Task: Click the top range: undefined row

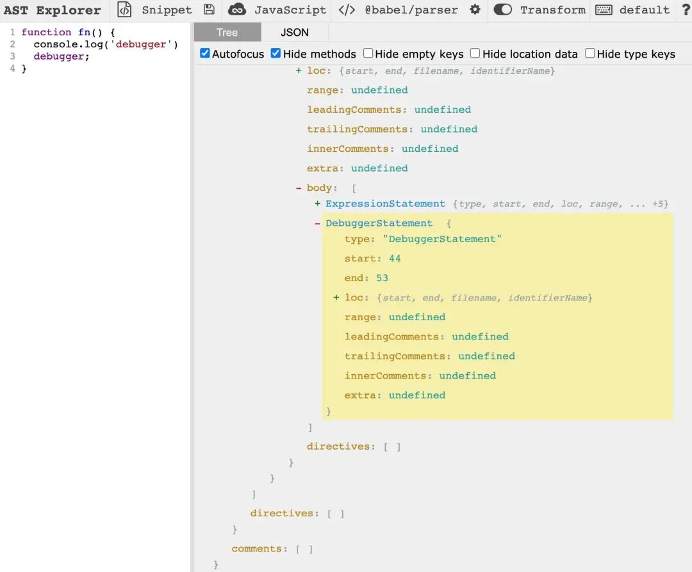Action: click(357, 90)
